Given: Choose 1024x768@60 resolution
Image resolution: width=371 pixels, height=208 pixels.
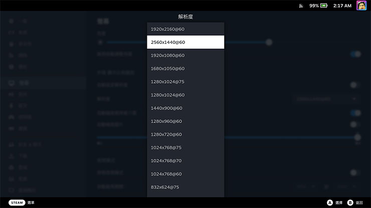Looking at the screenshot, I should pyautogui.click(x=185, y=174).
